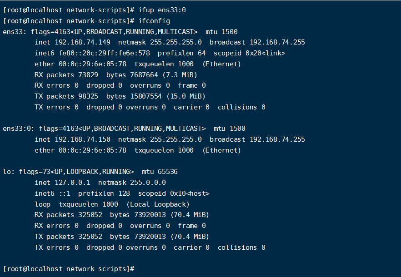Click the lo 'scopeid 0x10<host>' text
401x277 pixels.
point(174,193)
